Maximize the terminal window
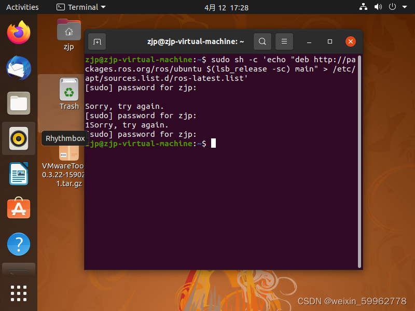This screenshot has width=415, height=311. click(x=330, y=41)
